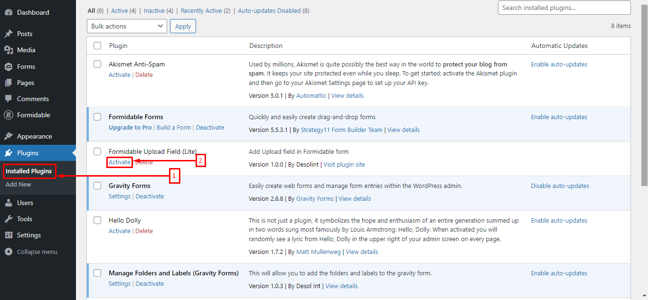Check the Gravity Forms checkbox

(x=97, y=186)
